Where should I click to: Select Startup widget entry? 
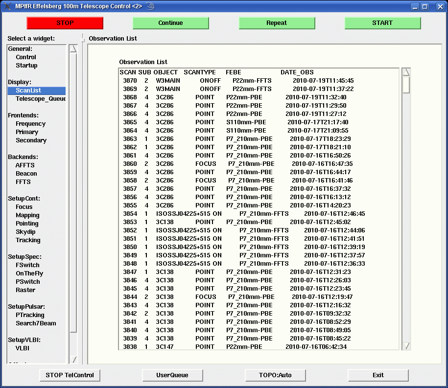tap(26, 66)
